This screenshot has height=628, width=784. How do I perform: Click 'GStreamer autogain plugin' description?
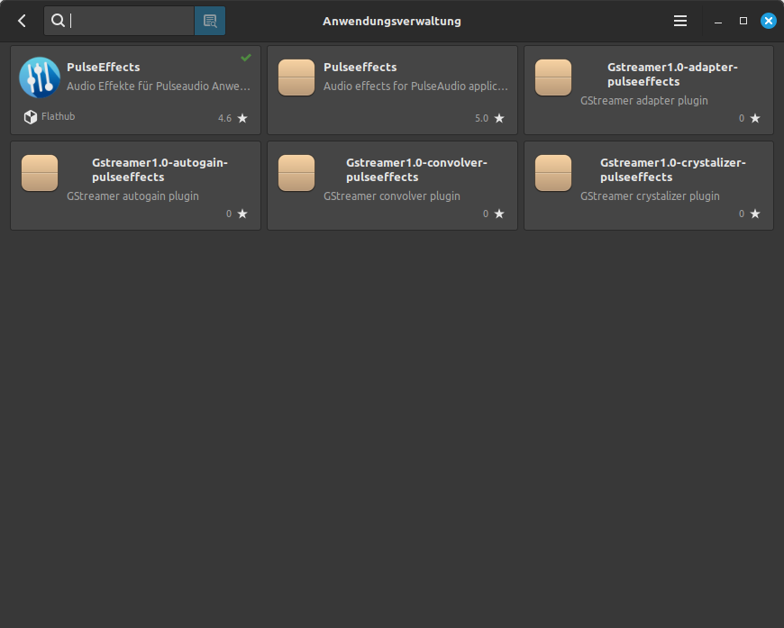[132, 196]
